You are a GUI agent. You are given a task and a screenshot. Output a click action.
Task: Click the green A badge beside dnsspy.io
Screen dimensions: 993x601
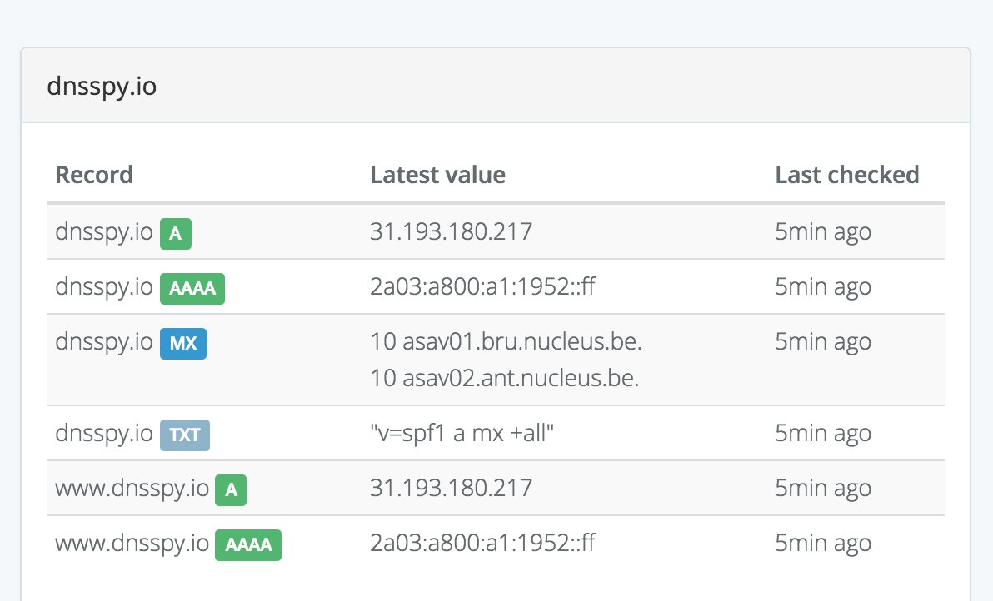[x=176, y=234]
